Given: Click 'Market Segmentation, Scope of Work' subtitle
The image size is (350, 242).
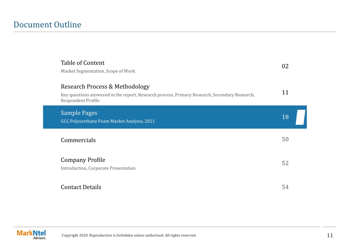Looking at the screenshot, I should click(98, 71).
